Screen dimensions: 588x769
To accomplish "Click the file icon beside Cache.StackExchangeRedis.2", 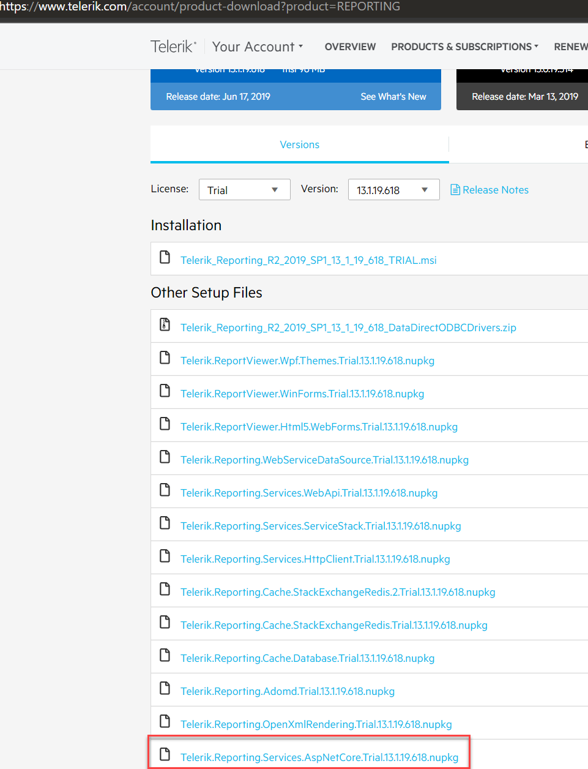I will (165, 589).
